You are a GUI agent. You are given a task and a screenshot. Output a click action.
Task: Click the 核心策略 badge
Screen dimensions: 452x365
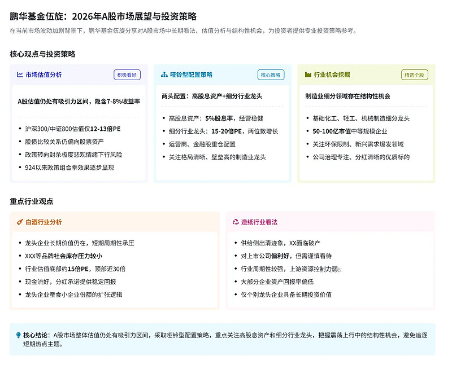pyautogui.click(x=271, y=75)
